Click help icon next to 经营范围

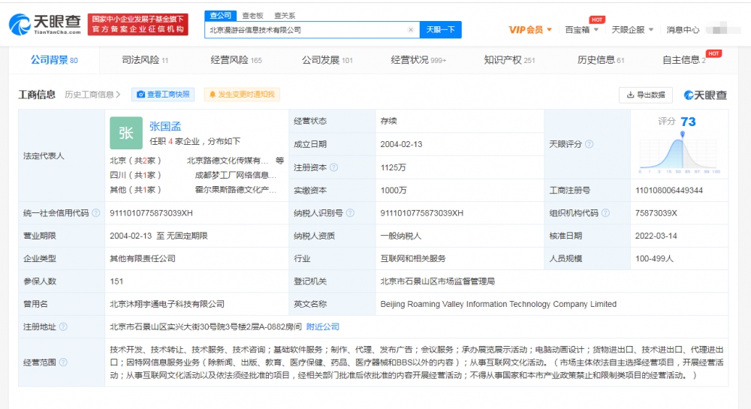coord(63,362)
